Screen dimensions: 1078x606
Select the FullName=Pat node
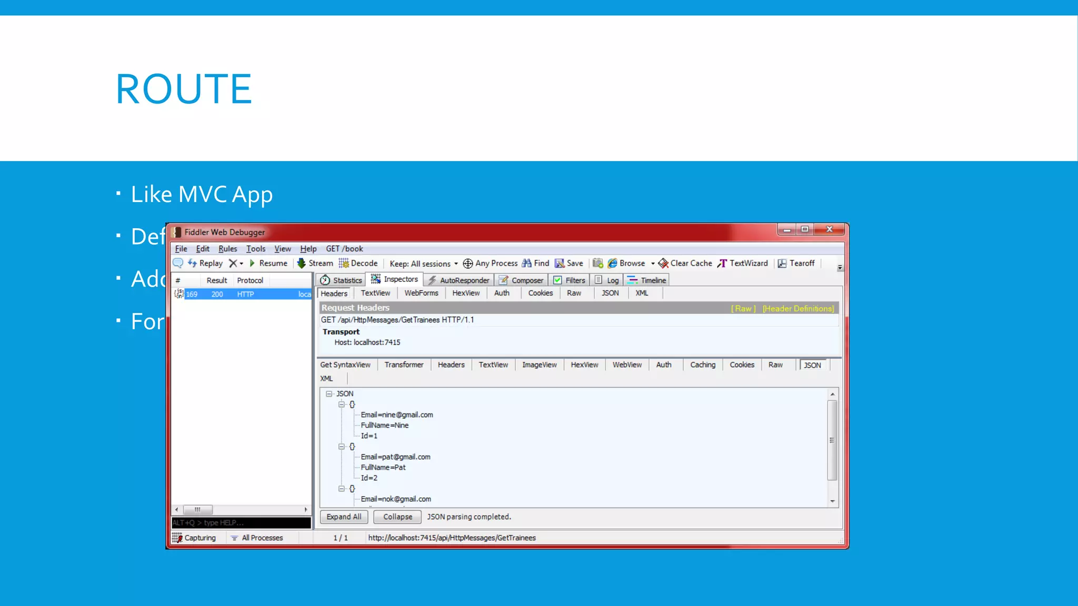click(x=383, y=467)
